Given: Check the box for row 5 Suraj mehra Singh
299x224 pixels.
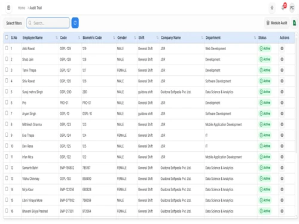Looking at the screenshot, I should [x=7, y=91].
